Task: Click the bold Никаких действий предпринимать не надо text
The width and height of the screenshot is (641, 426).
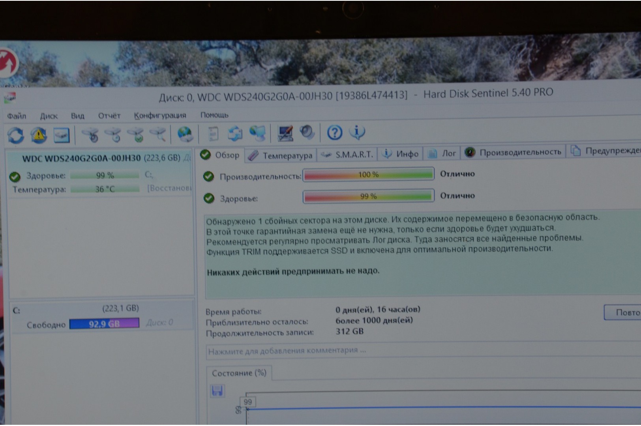Action: click(293, 271)
